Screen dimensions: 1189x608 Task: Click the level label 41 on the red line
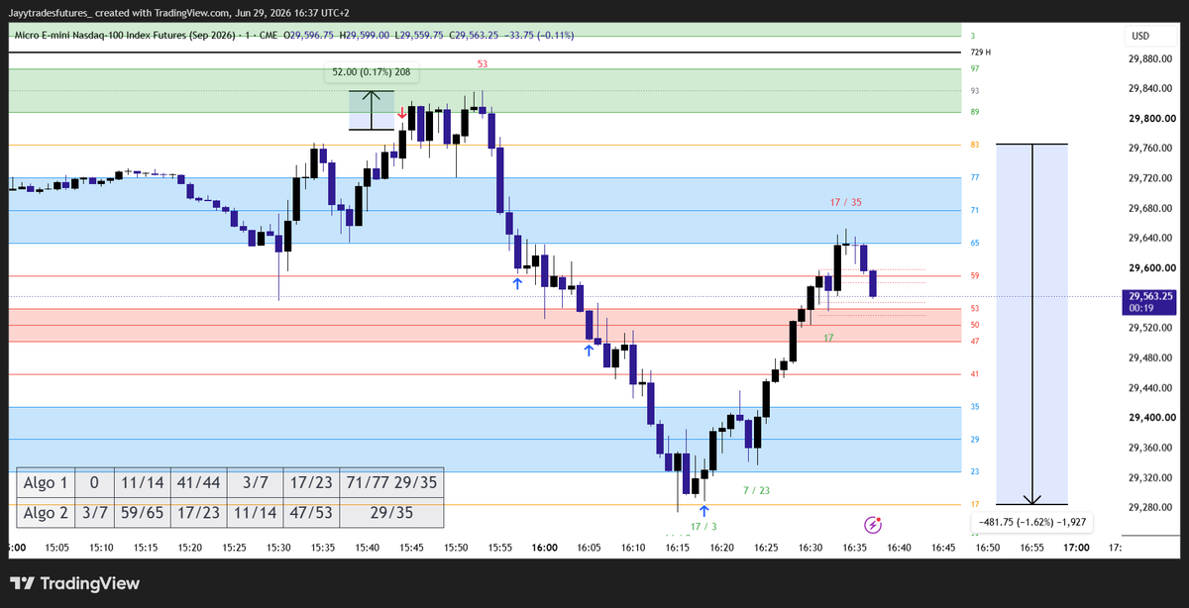point(975,374)
